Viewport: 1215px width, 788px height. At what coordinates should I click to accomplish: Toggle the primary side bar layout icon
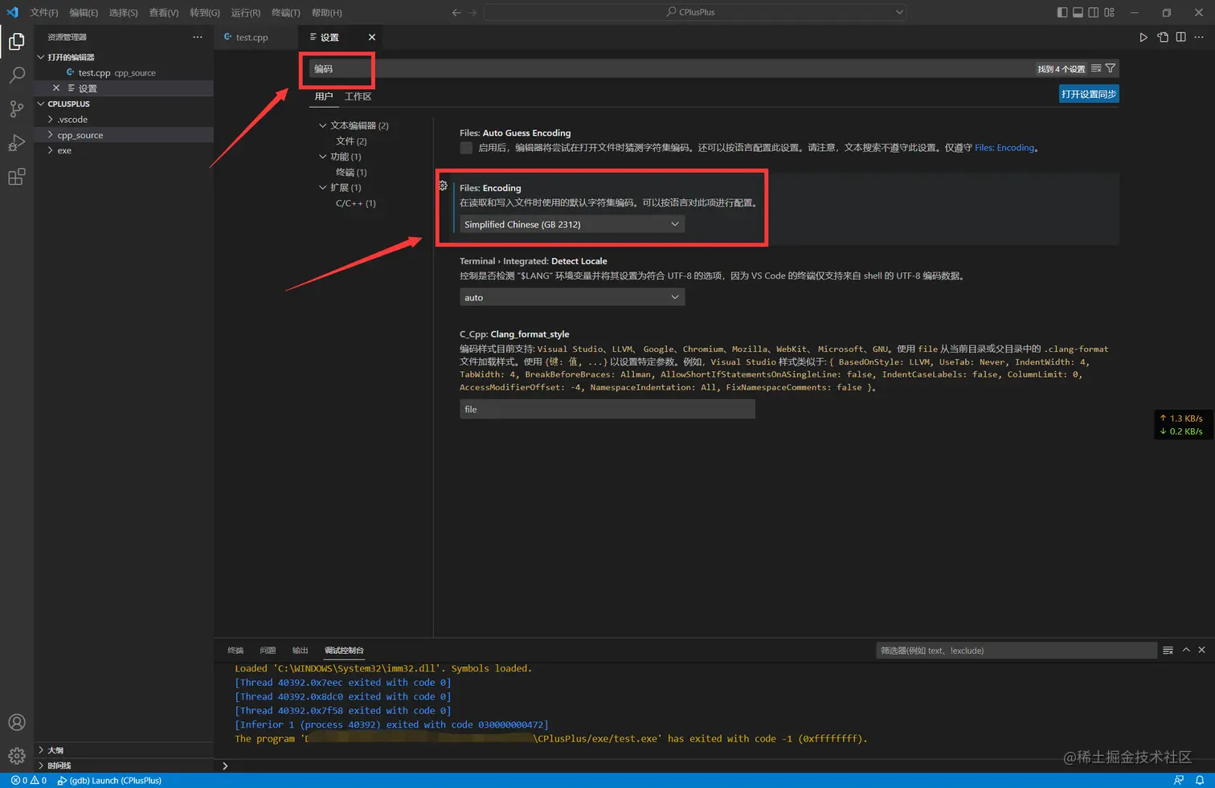tap(1062, 12)
